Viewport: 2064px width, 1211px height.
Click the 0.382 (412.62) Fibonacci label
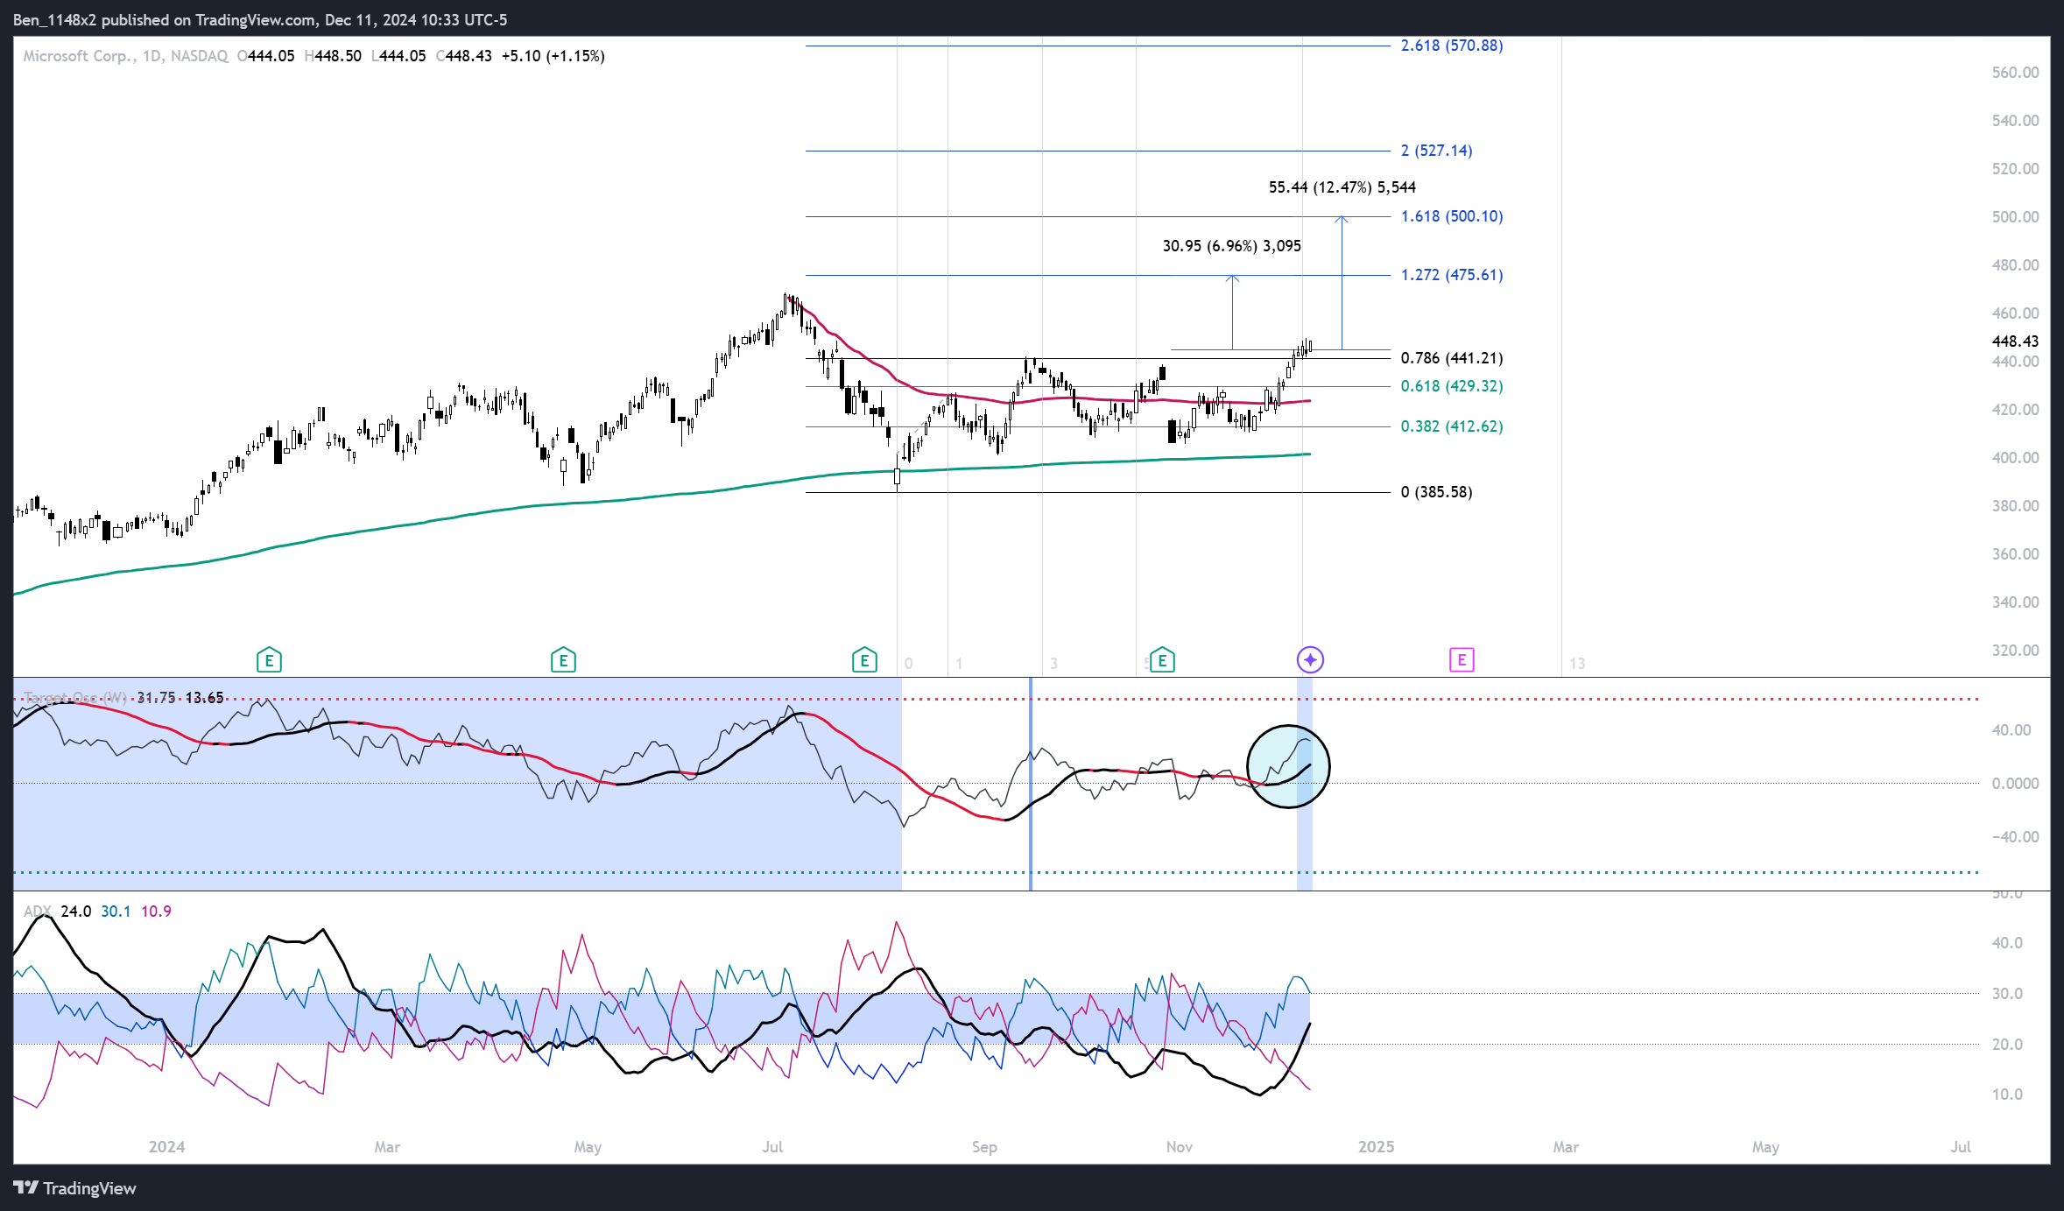point(1452,426)
